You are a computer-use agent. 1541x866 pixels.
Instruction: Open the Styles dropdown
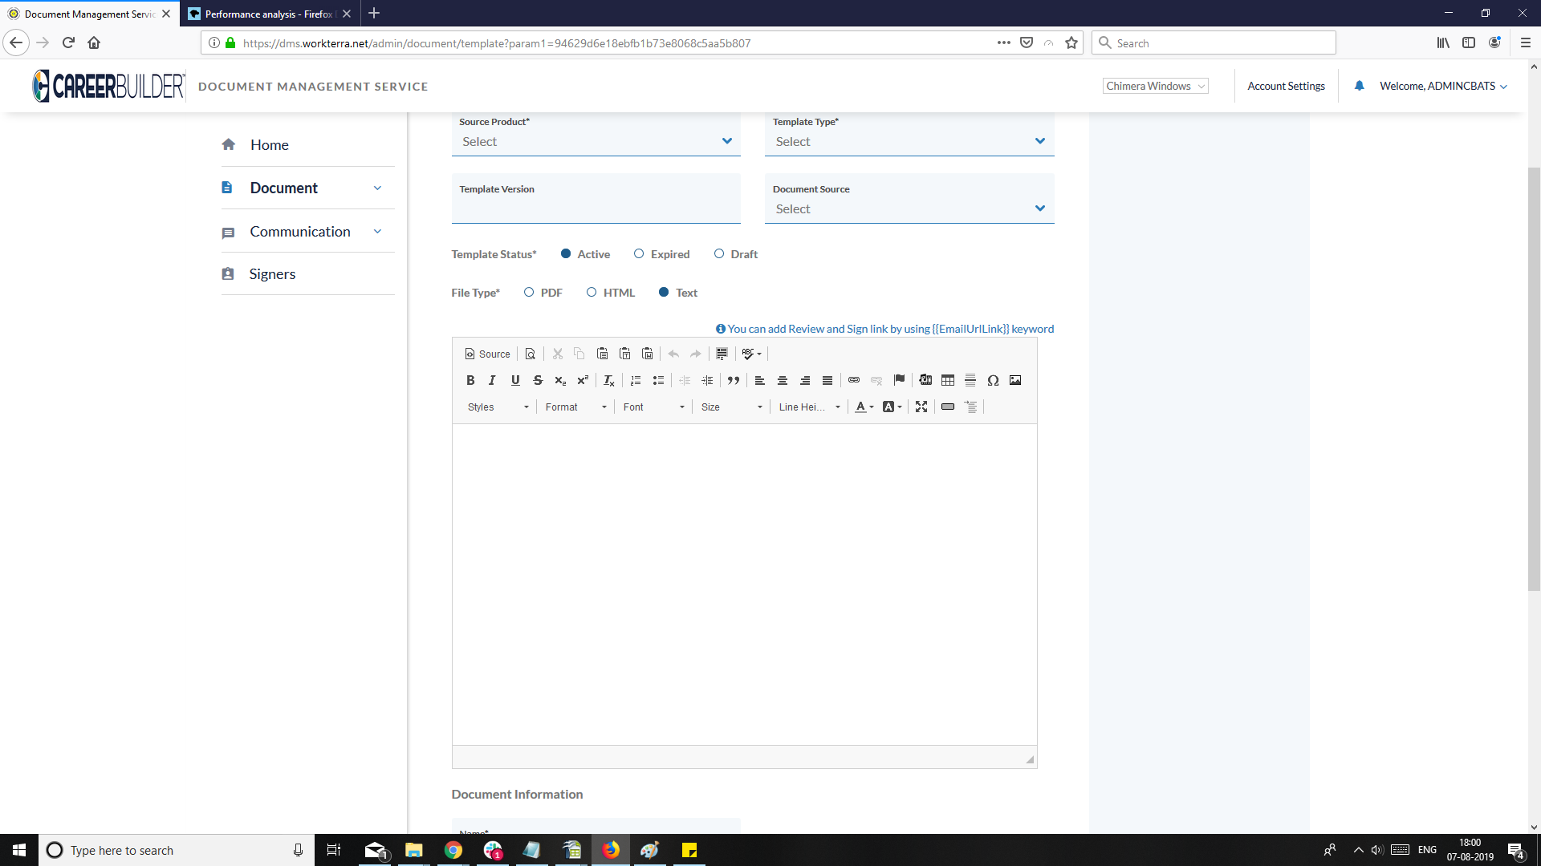[x=498, y=407]
